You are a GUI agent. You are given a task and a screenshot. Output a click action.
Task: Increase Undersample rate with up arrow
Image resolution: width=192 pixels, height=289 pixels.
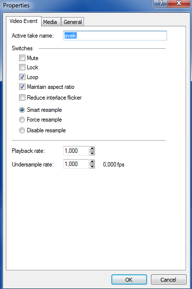tap(92, 162)
